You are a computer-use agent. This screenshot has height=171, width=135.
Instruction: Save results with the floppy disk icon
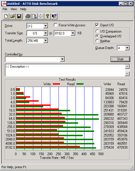coord(19,16)
